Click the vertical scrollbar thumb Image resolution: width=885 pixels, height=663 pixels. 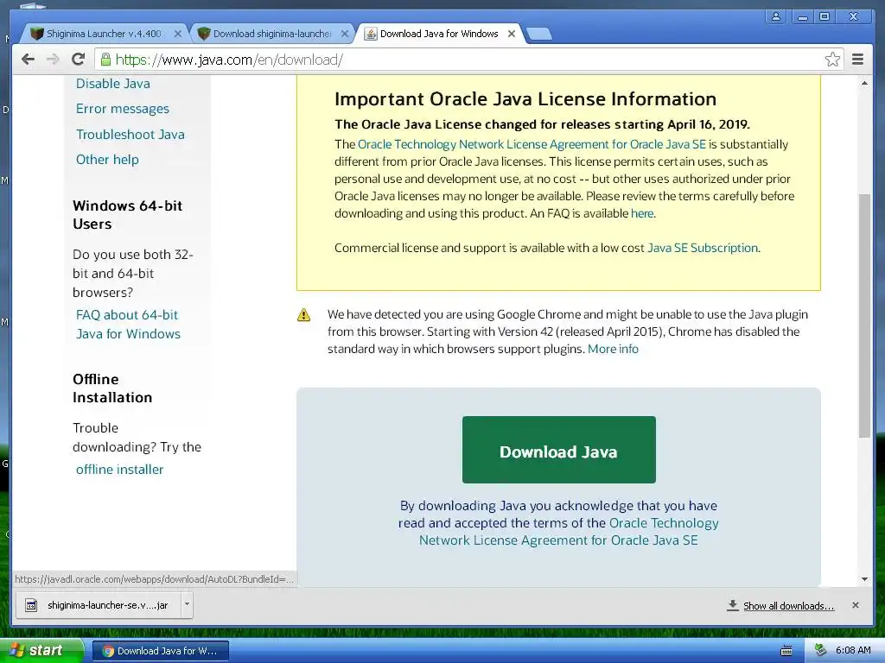point(864,315)
